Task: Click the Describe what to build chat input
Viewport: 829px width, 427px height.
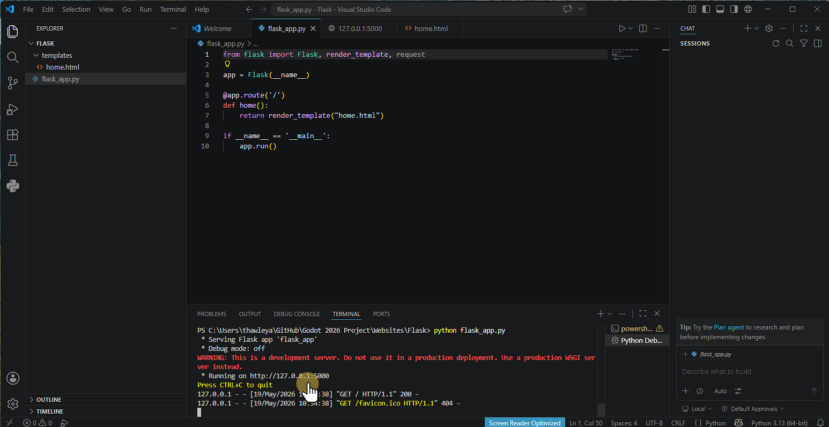Action: [x=750, y=371]
